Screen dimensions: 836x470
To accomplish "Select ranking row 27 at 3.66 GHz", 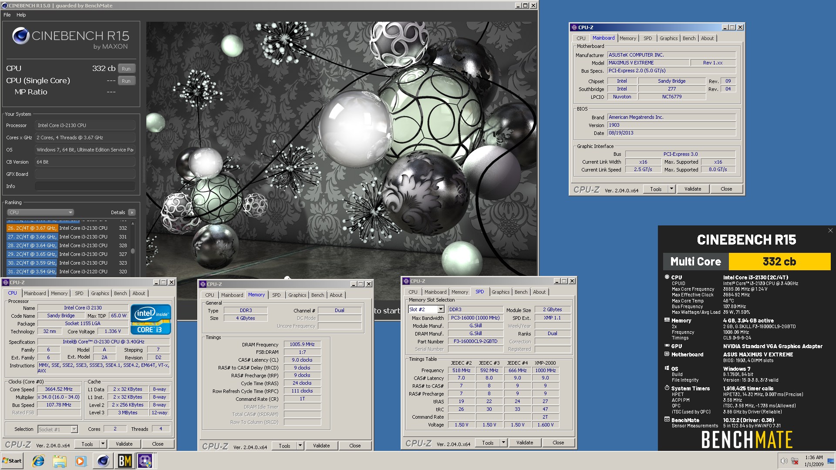I will click(67, 237).
